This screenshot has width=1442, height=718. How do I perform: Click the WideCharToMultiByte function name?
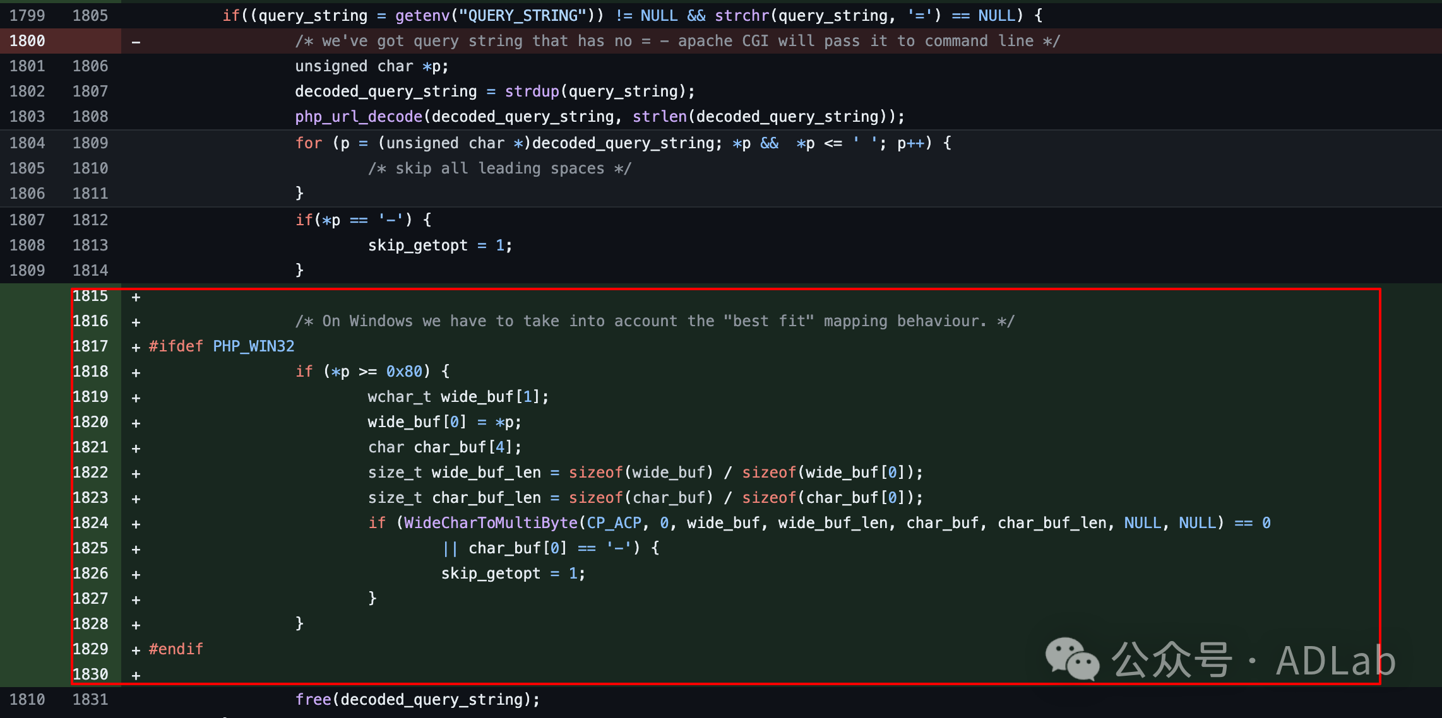[x=491, y=523]
